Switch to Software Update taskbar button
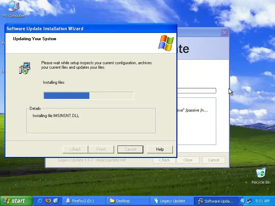Screen dimensions: 275x206 [x=216, y=201]
